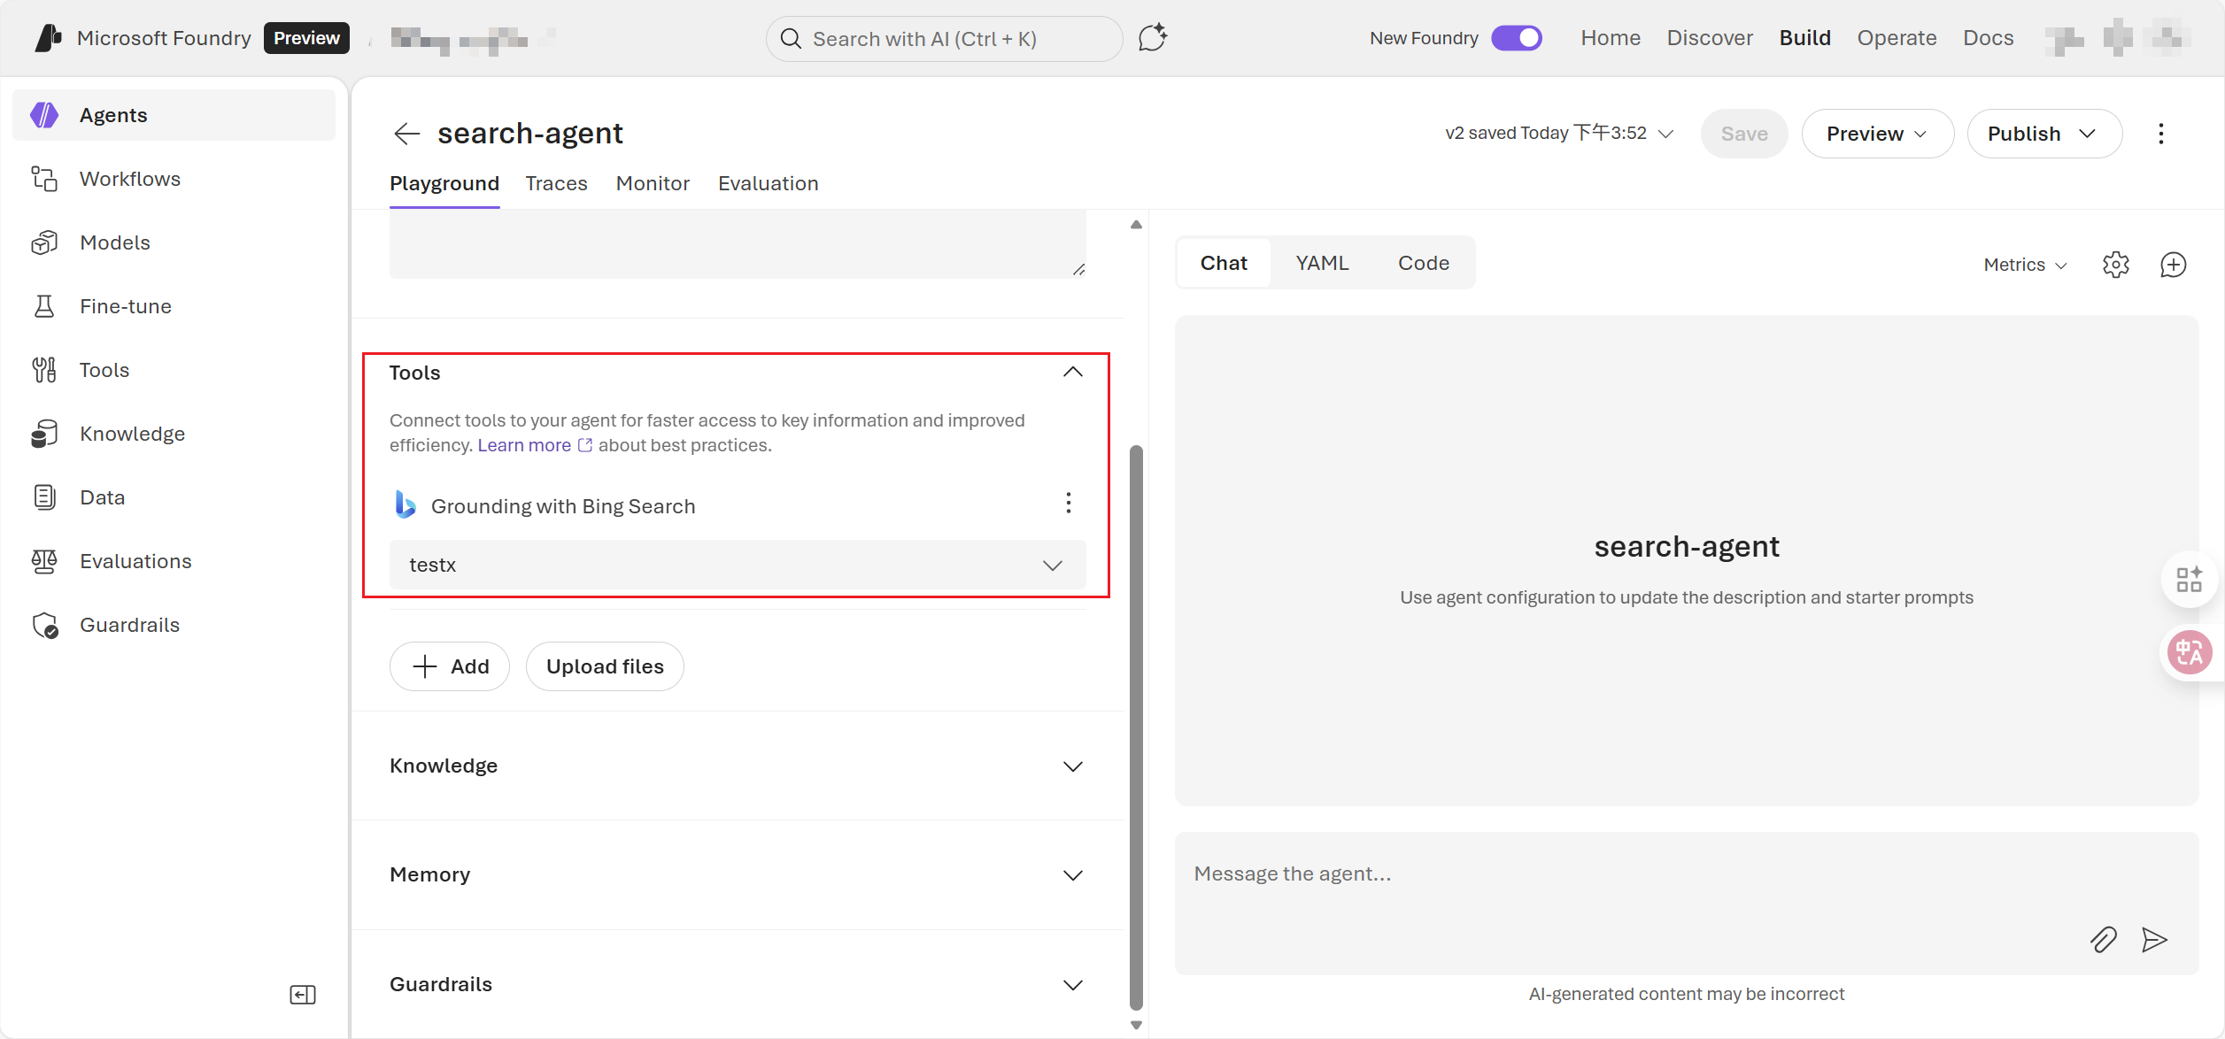
Task: Click the send message arrow icon
Action: coord(2154,939)
